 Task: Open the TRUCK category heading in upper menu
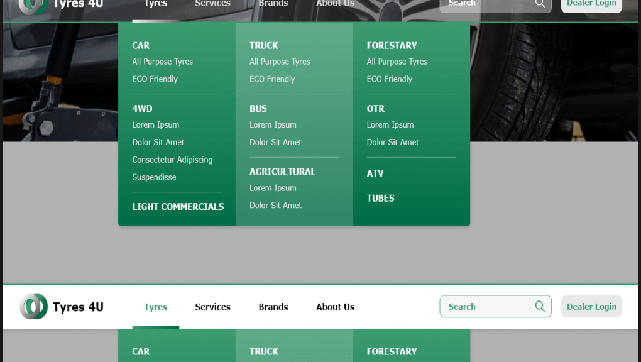click(x=264, y=45)
